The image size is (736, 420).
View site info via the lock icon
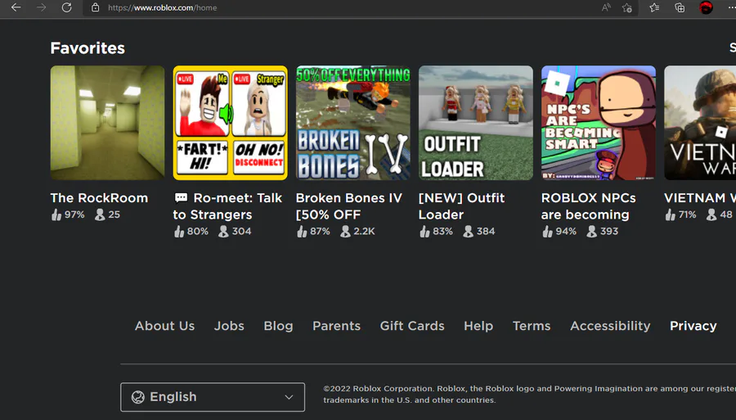pyautogui.click(x=96, y=7)
